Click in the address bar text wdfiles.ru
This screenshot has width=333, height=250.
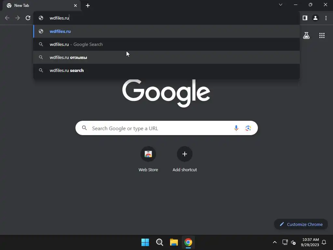point(59,18)
